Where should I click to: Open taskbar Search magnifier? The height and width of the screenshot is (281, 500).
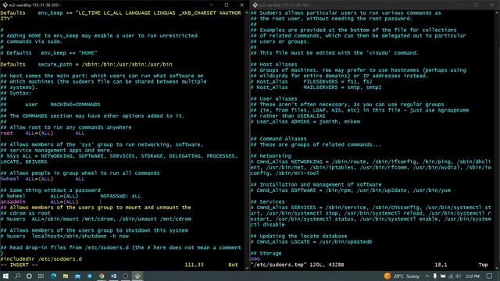coord(17,276)
